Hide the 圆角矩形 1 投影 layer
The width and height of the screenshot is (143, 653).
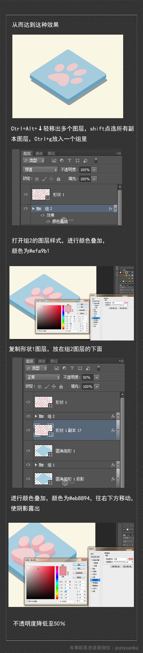[28, 479]
